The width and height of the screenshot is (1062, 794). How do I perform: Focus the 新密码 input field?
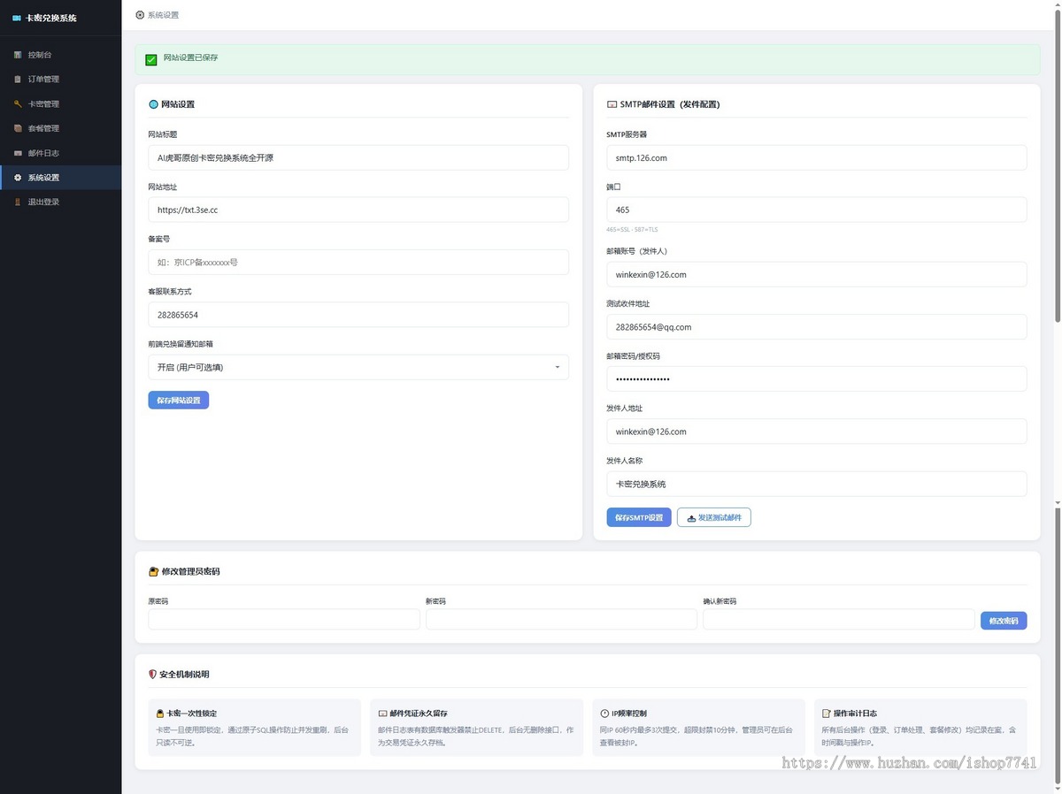[x=561, y=619]
